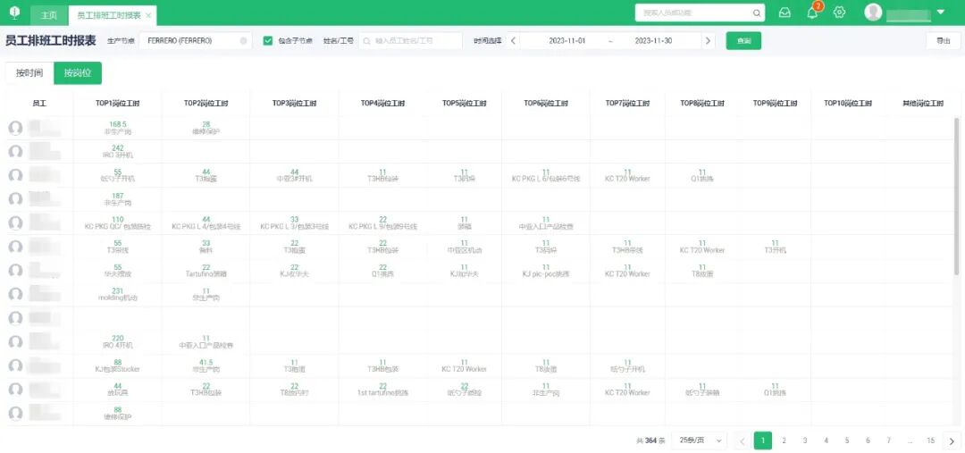Click avatar of employee with 110 KC PKG QC hours
The width and height of the screenshot is (965, 453).
(16, 222)
